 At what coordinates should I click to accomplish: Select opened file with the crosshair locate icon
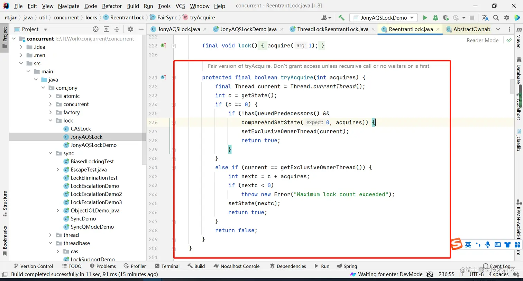click(x=95, y=29)
